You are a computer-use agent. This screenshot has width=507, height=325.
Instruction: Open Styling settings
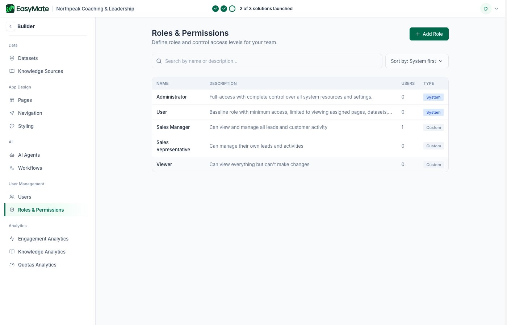pos(46,126)
